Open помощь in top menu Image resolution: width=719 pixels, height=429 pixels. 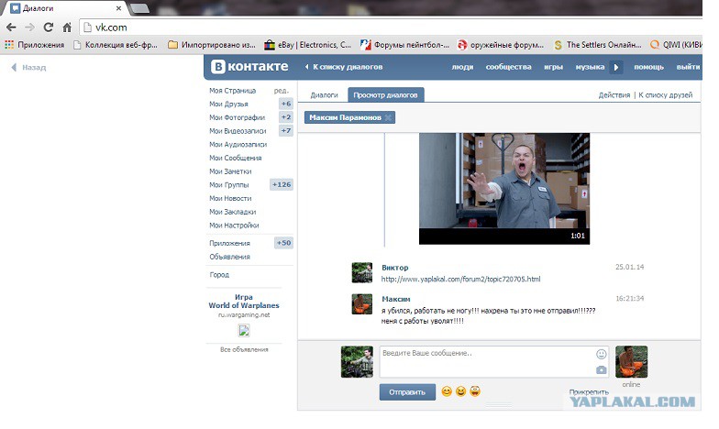pos(649,67)
